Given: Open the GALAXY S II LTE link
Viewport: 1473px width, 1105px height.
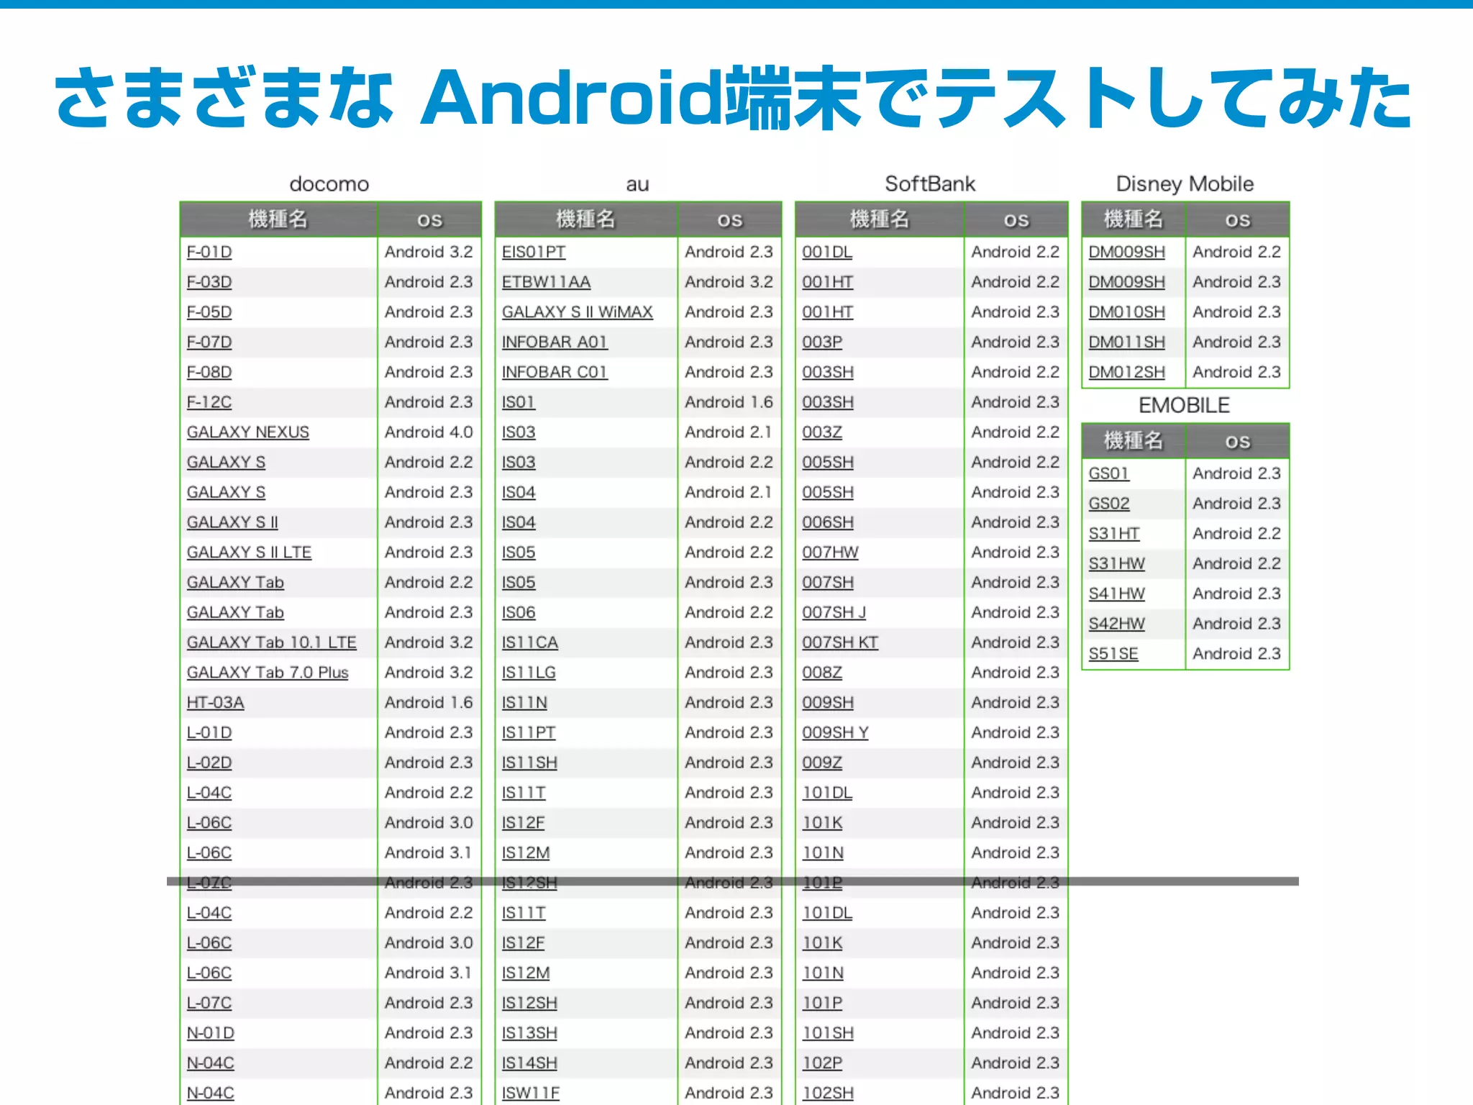Looking at the screenshot, I should click(249, 552).
